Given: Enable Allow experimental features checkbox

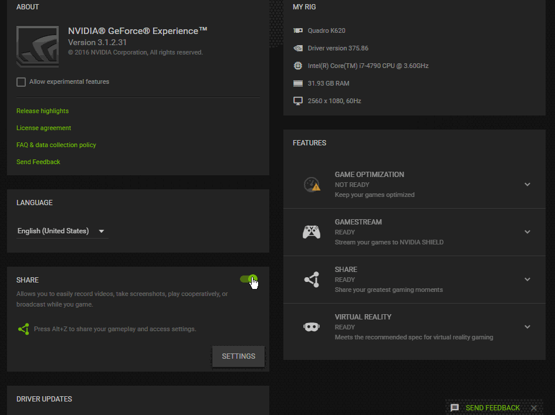Looking at the screenshot, I should pyautogui.click(x=21, y=82).
